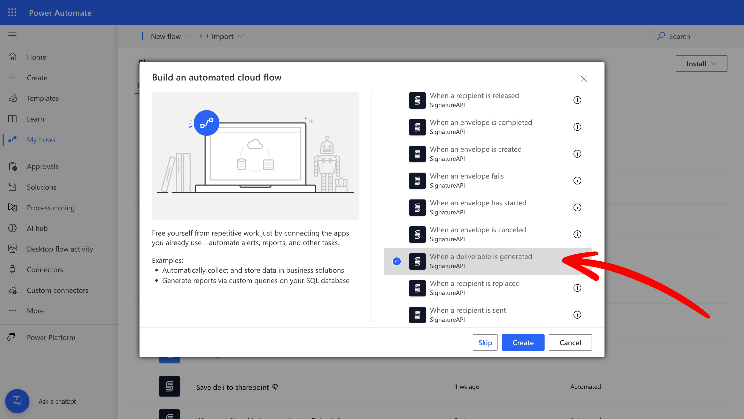Close the automated cloud flow dialog
Viewport: 744px width, 419px height.
[x=583, y=79]
